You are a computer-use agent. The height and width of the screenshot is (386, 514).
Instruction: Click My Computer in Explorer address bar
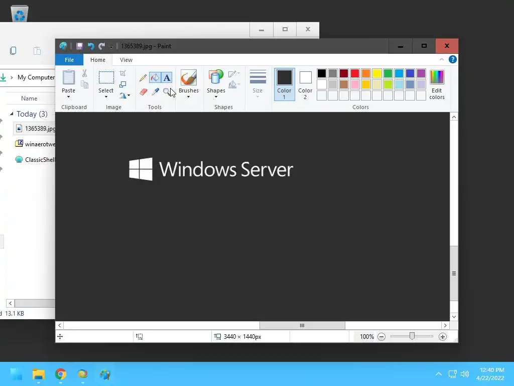click(36, 77)
